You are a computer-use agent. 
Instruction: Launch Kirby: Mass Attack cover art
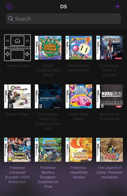pos(79,96)
